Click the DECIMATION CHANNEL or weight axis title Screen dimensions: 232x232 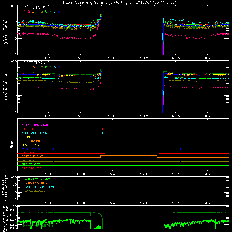(5, 188)
